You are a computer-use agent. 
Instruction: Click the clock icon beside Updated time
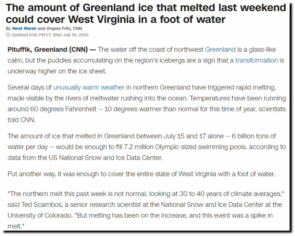[x=8, y=35]
